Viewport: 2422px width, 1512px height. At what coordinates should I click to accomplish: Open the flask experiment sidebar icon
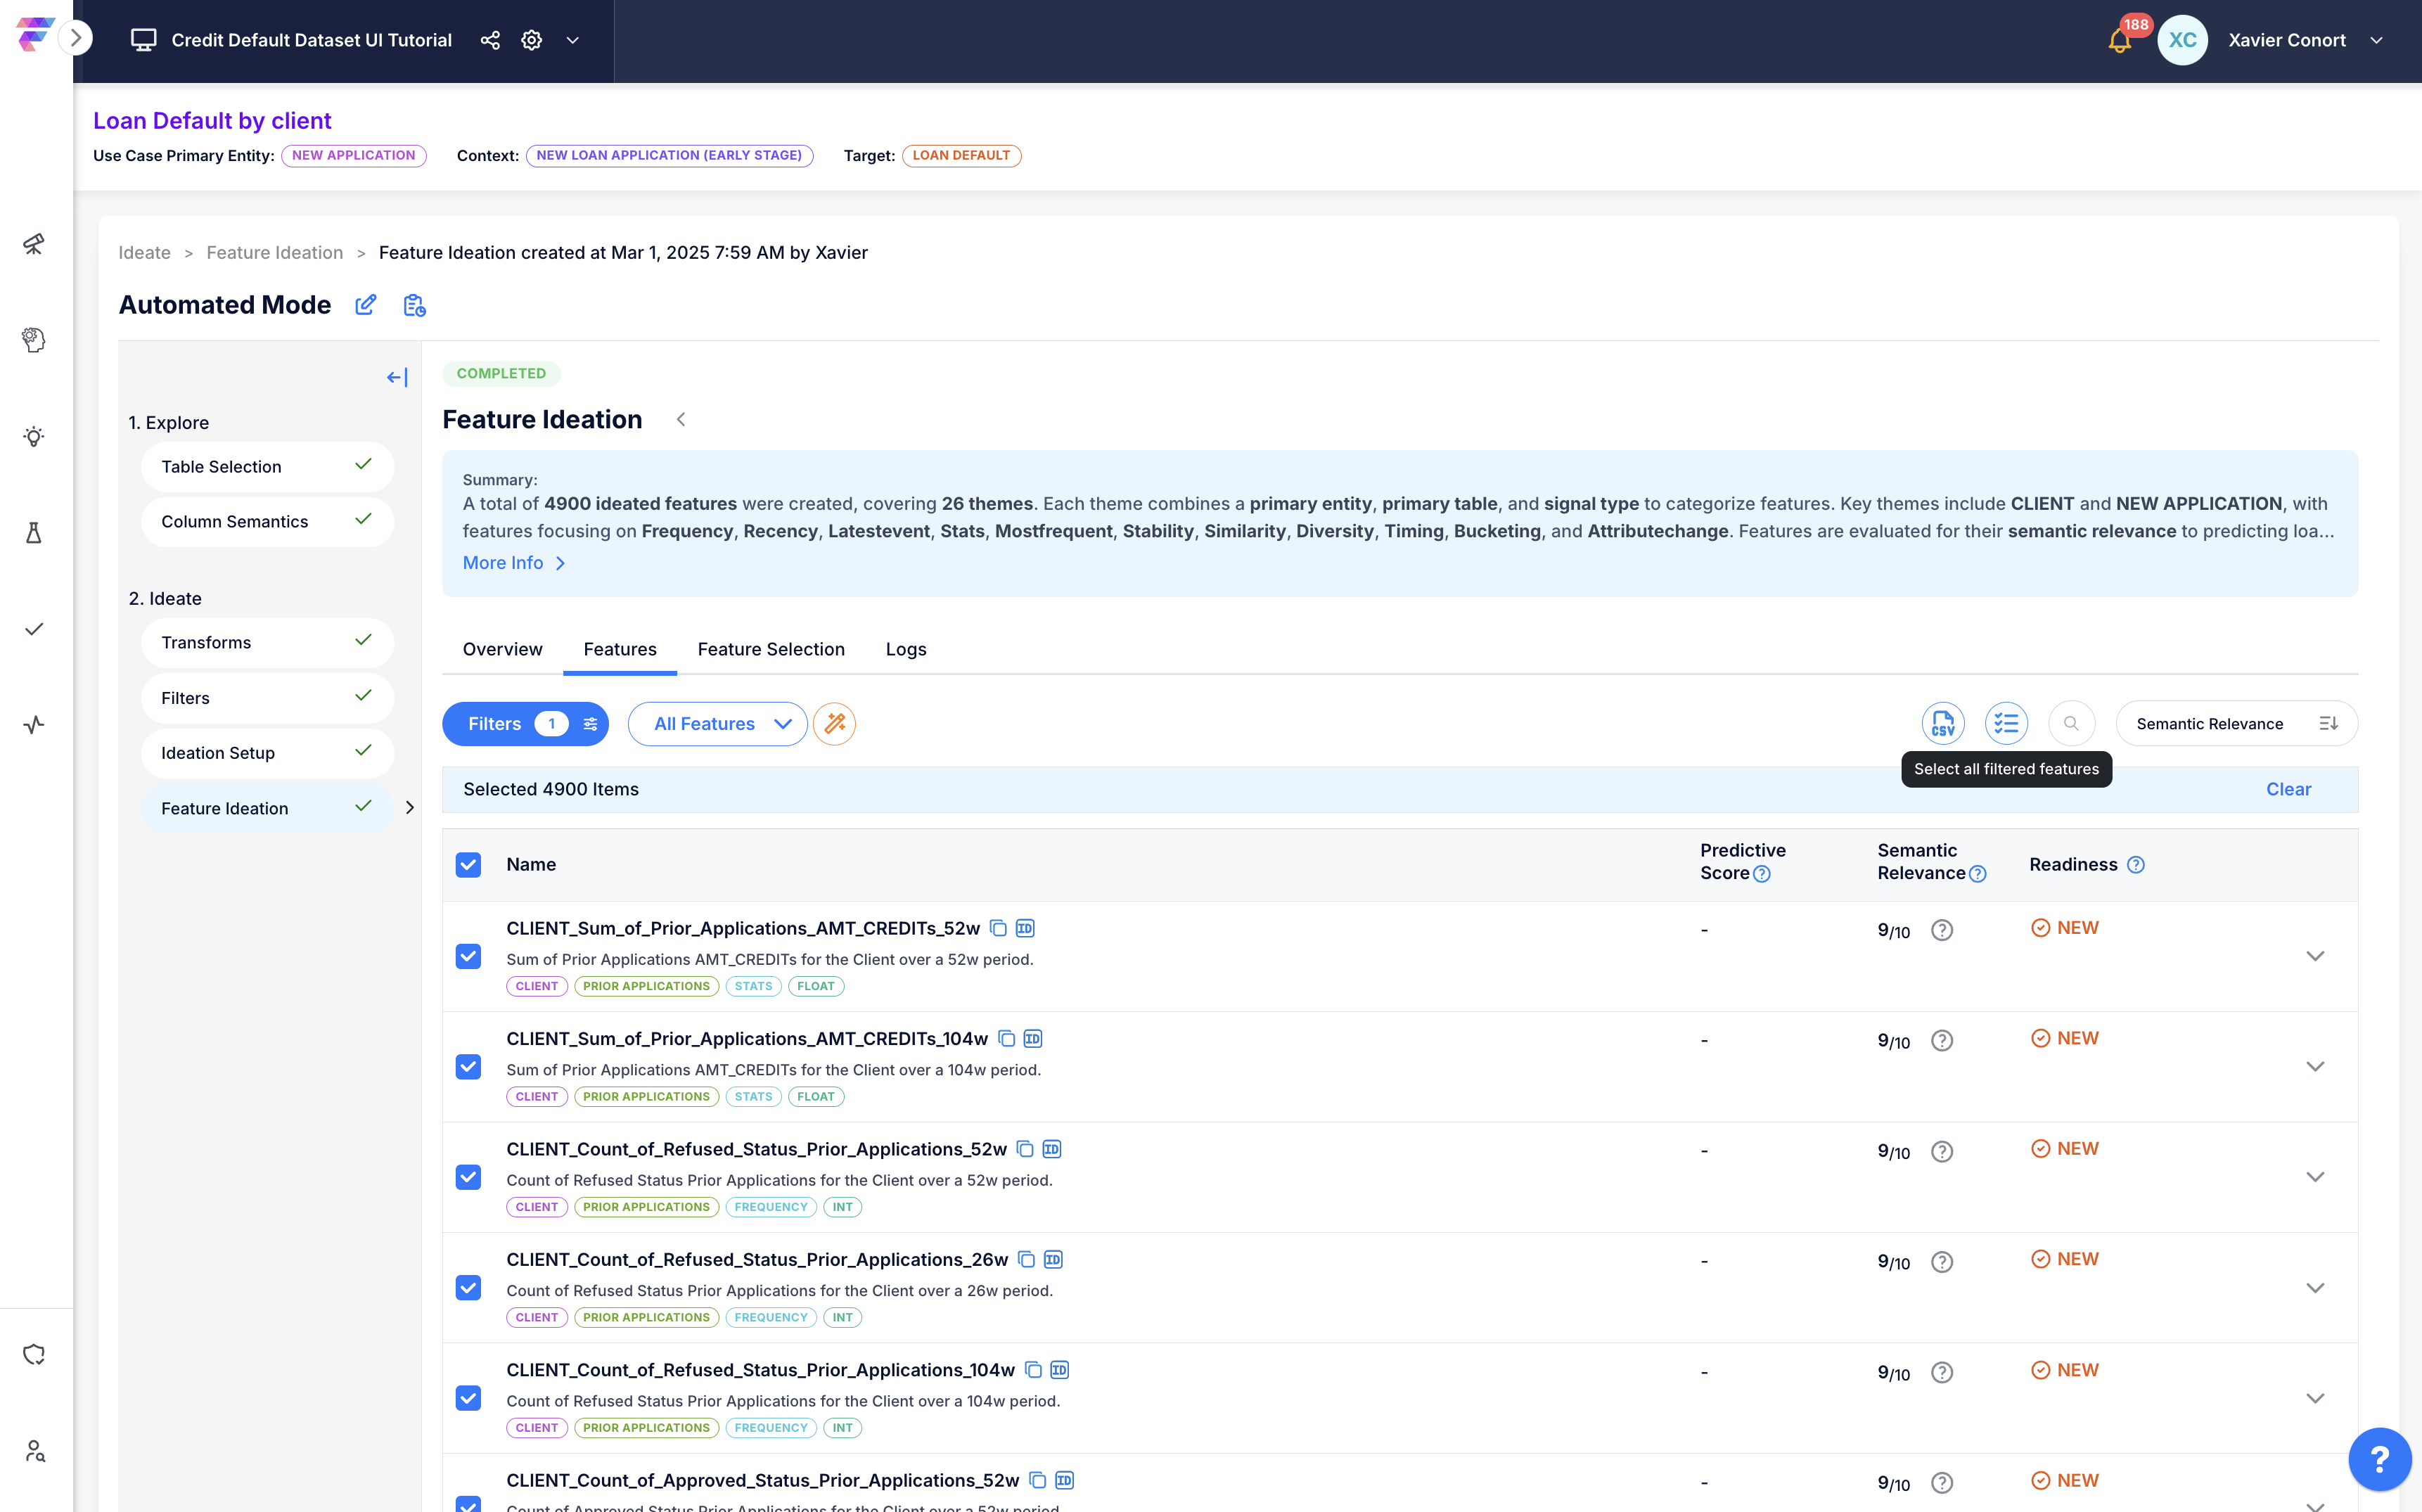(x=34, y=532)
